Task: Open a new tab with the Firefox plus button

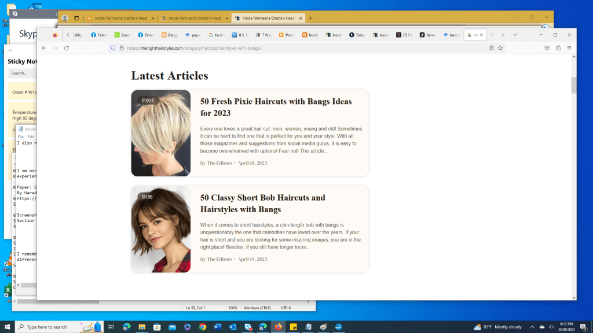Action: [503, 35]
